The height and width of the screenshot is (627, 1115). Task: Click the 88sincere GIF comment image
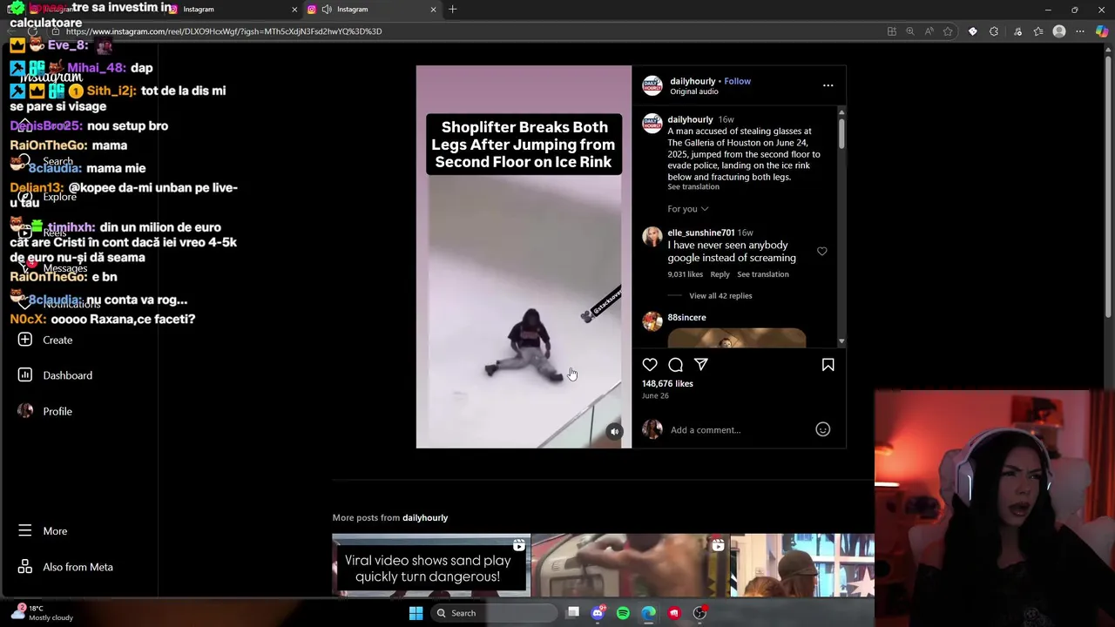[737, 338]
